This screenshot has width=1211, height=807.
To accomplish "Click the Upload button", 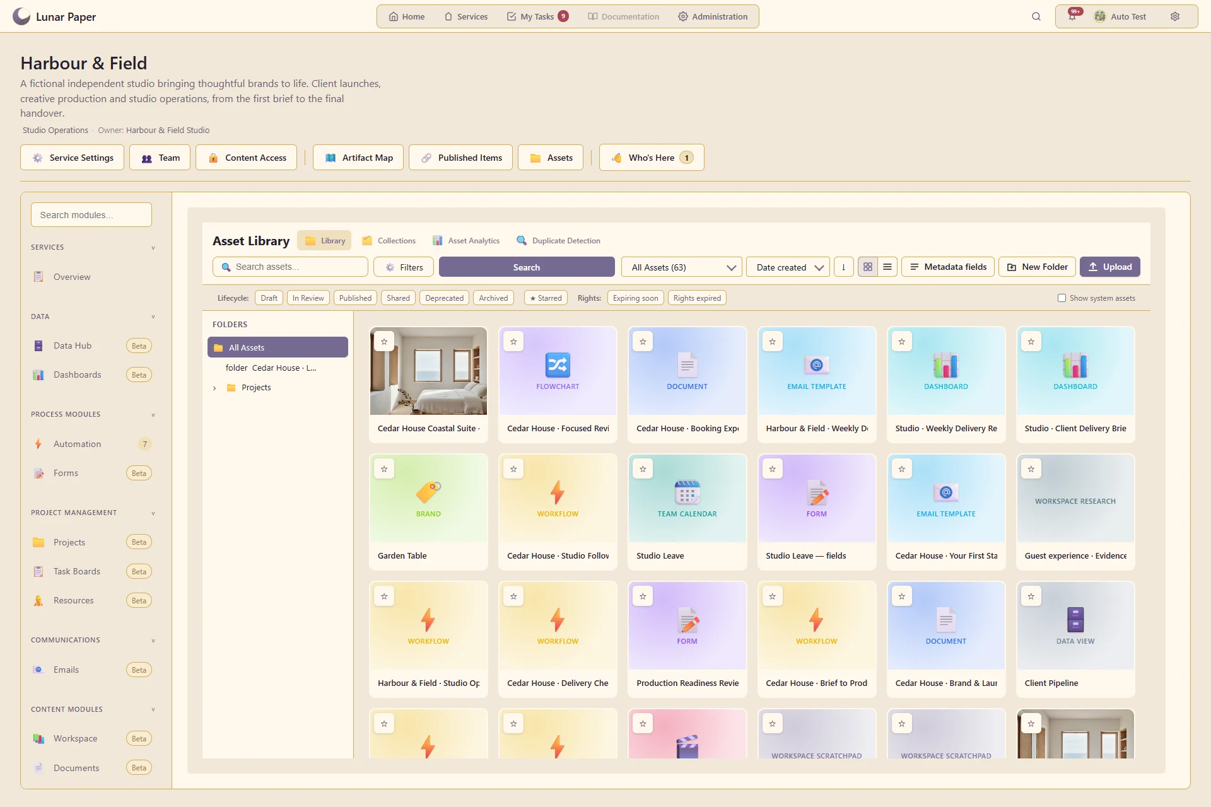I will [1109, 267].
